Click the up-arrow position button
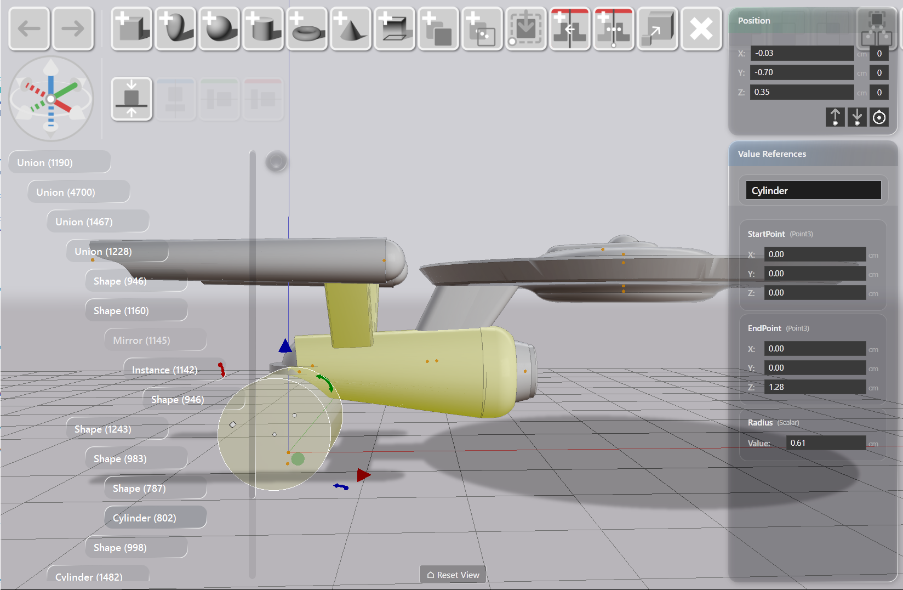 (x=835, y=117)
